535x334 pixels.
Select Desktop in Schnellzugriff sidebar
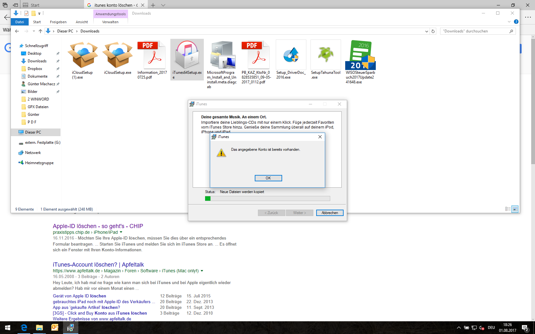coord(35,53)
